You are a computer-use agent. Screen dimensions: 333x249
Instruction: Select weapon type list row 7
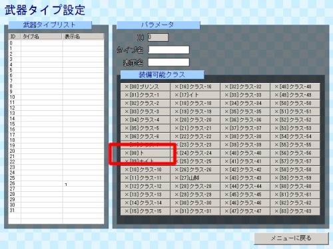tap(56, 81)
